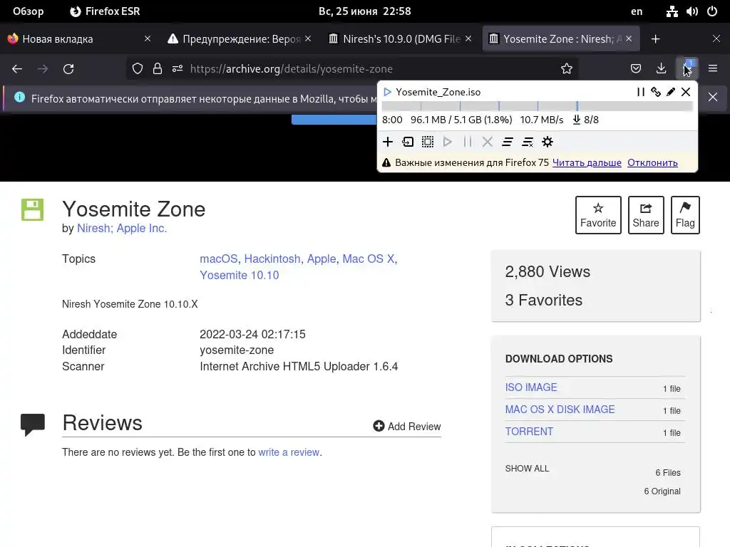Clear completed downloads with the list-x icon

[528, 142]
